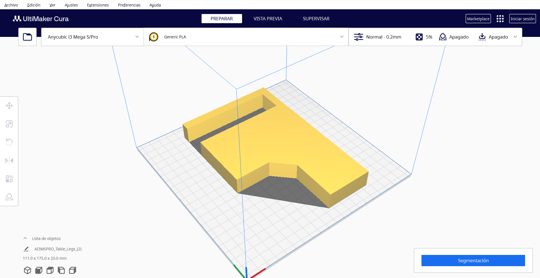This screenshot has height=278, width=540.
Task: Open the Marketplace
Action: coord(478,19)
